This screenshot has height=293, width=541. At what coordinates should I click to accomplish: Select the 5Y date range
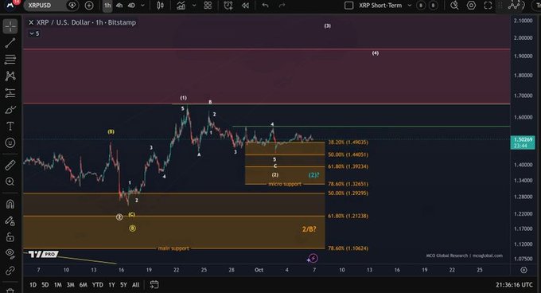click(x=123, y=285)
